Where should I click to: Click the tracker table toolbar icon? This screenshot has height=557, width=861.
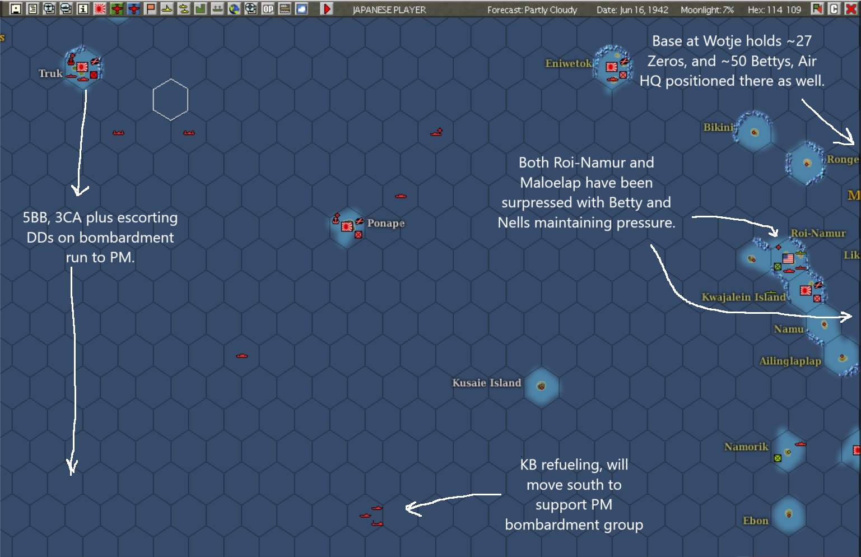tap(285, 9)
